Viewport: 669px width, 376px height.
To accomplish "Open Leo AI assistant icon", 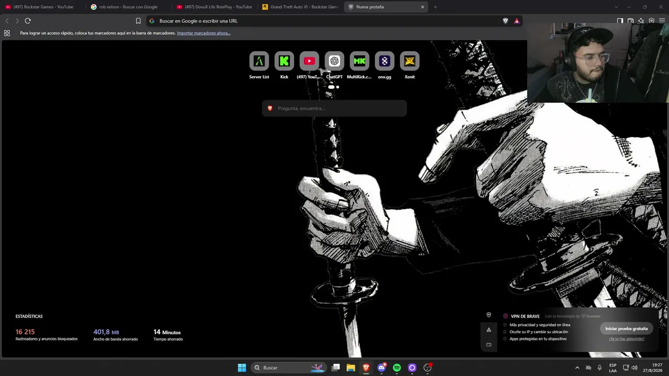I will 641,21.
